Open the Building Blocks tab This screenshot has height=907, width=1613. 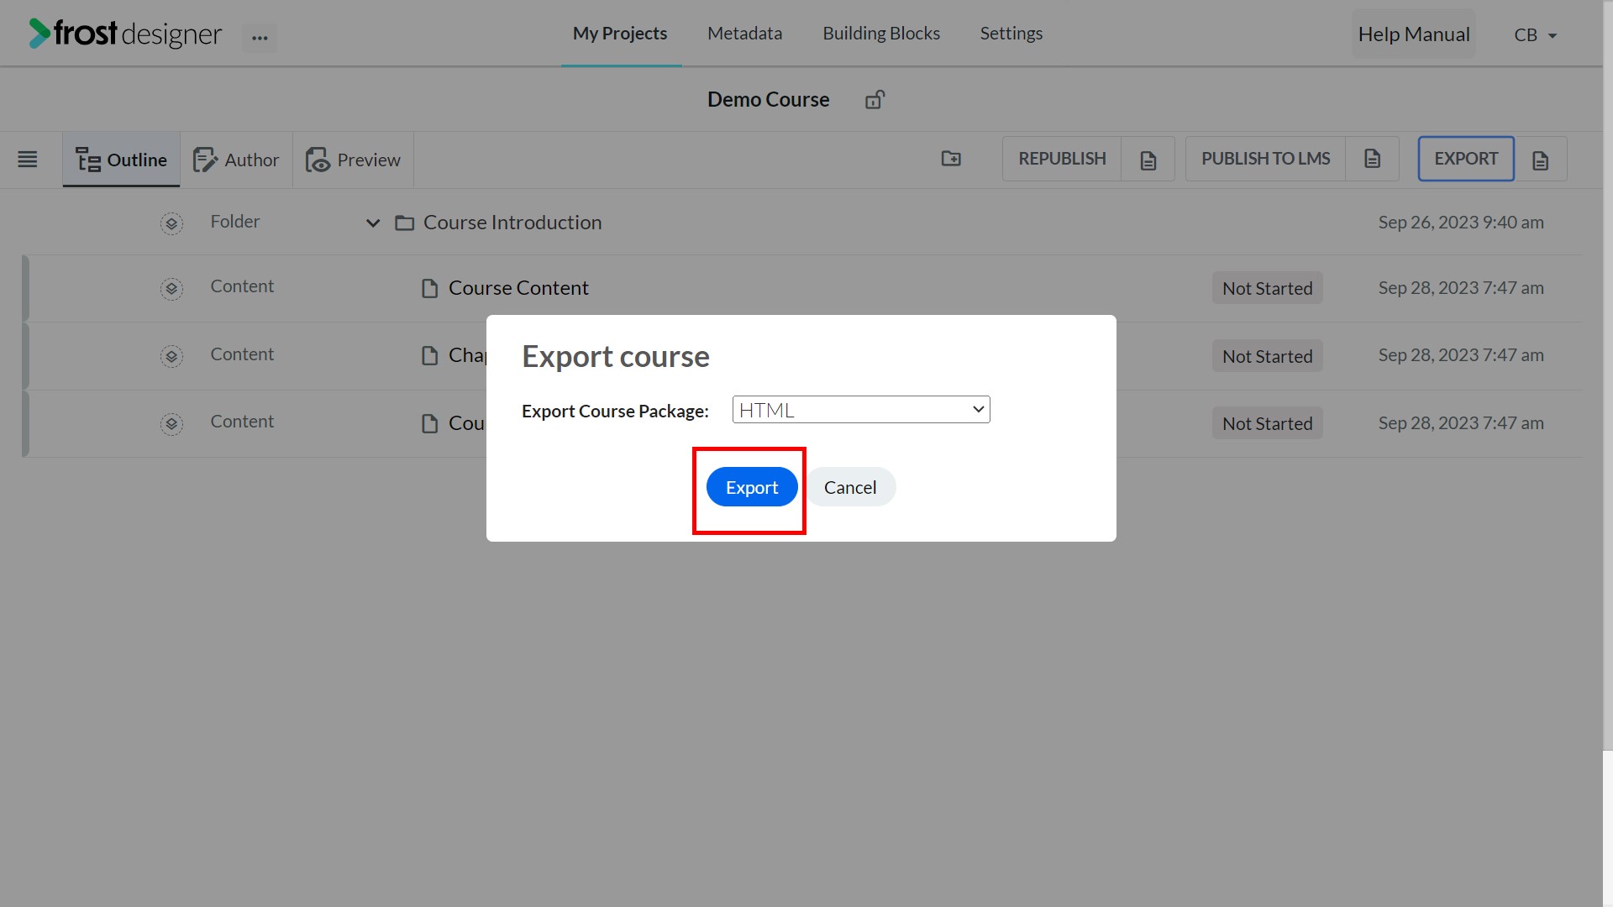tap(881, 34)
